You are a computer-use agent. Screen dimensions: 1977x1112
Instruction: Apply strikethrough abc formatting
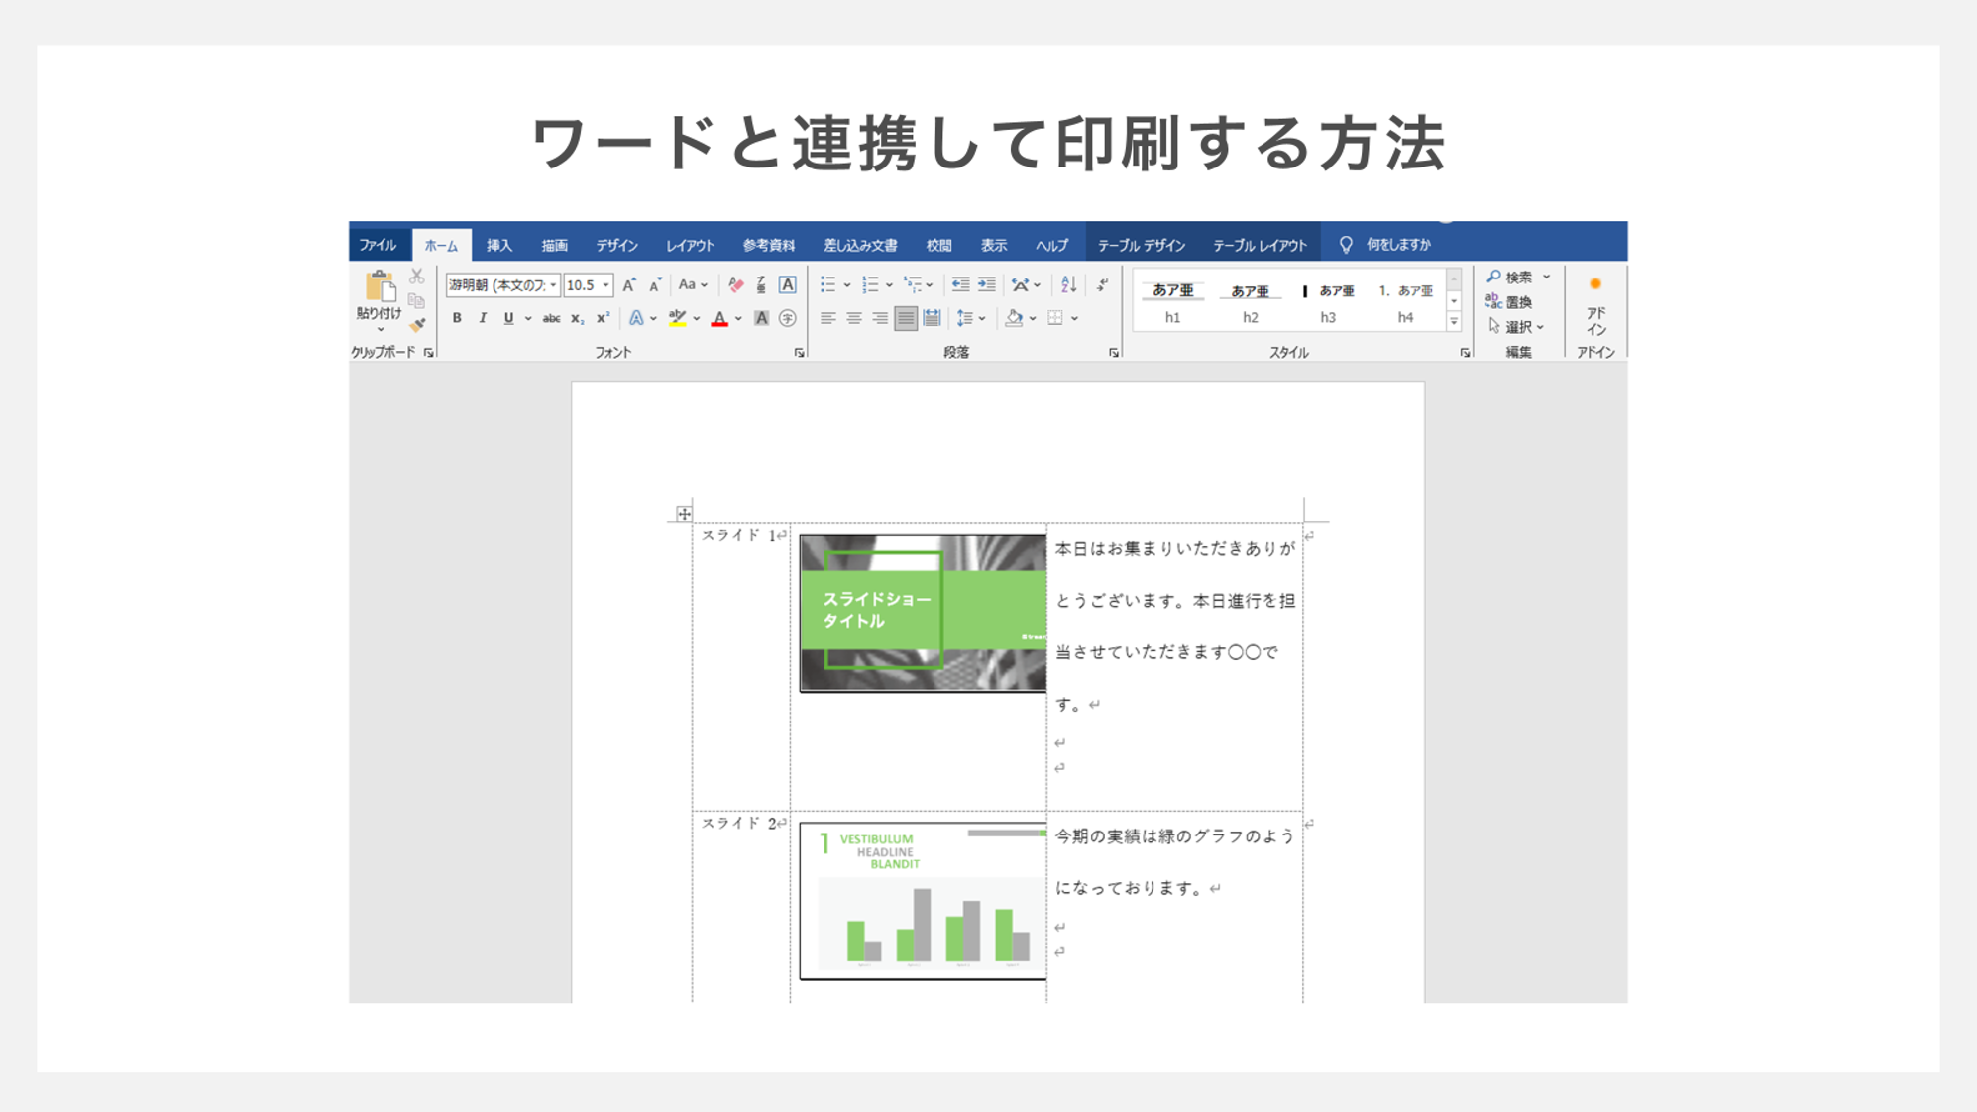[x=551, y=319]
